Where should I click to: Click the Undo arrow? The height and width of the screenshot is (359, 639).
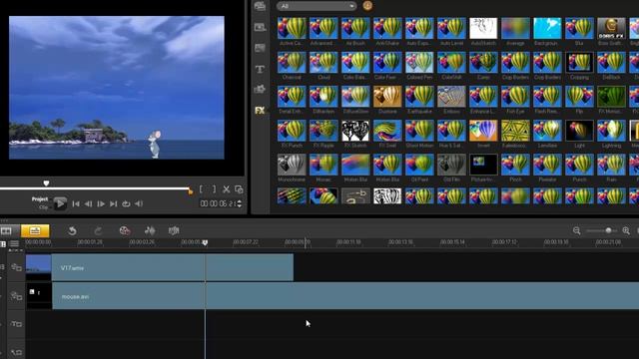pos(72,230)
